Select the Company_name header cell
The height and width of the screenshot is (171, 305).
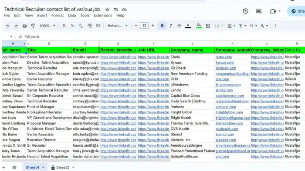point(192,50)
